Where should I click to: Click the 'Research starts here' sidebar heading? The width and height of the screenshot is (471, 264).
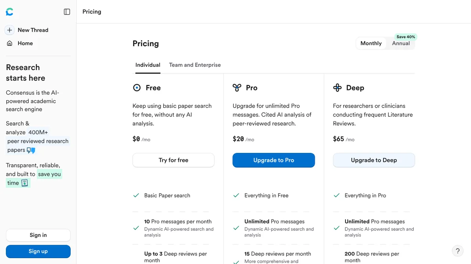(26, 73)
